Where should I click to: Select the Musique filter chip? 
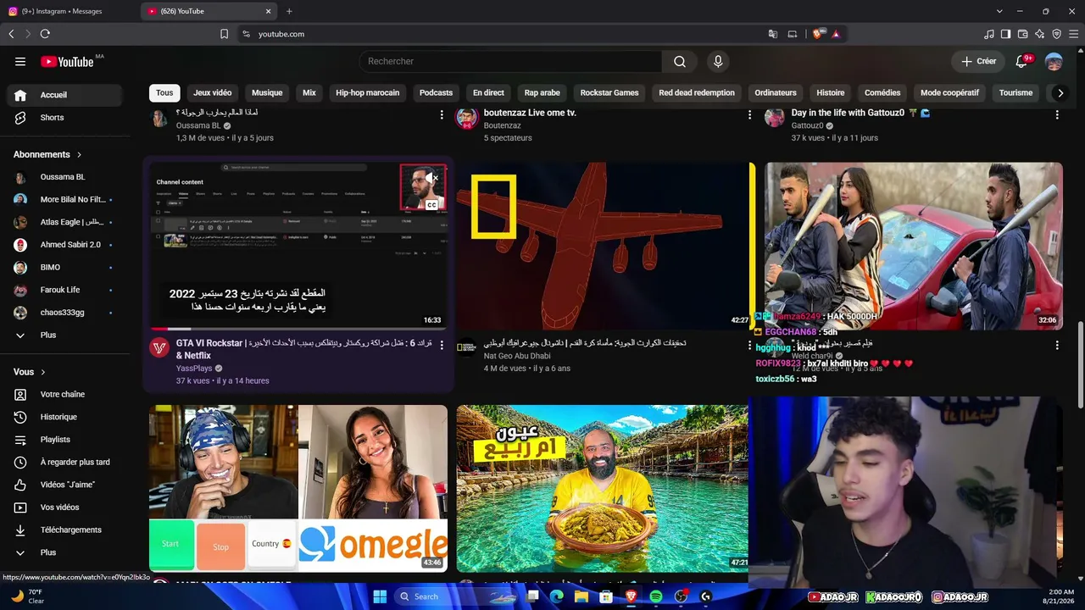[x=267, y=93]
